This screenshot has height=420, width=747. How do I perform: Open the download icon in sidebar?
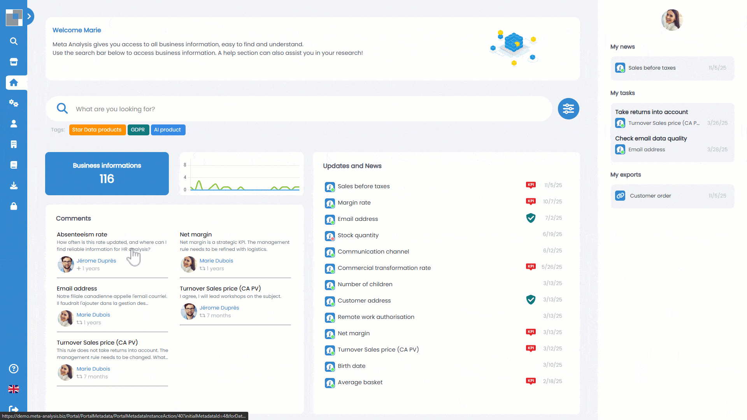pos(14,185)
